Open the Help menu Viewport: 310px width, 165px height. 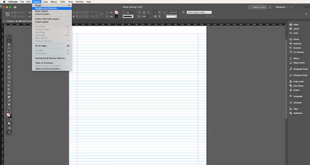click(89, 2)
